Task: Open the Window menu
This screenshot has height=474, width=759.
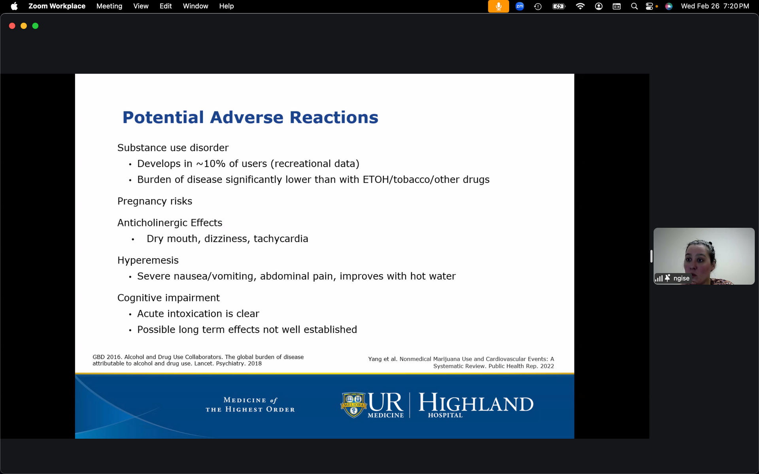Action: click(x=195, y=6)
